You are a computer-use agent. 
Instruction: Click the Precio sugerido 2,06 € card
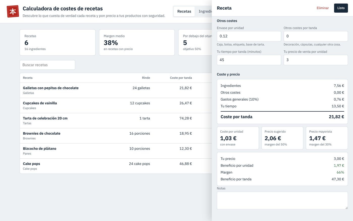(x=282, y=138)
